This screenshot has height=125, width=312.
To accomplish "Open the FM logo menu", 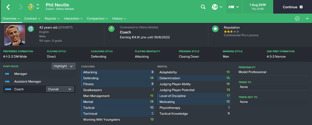I will coord(234,7).
